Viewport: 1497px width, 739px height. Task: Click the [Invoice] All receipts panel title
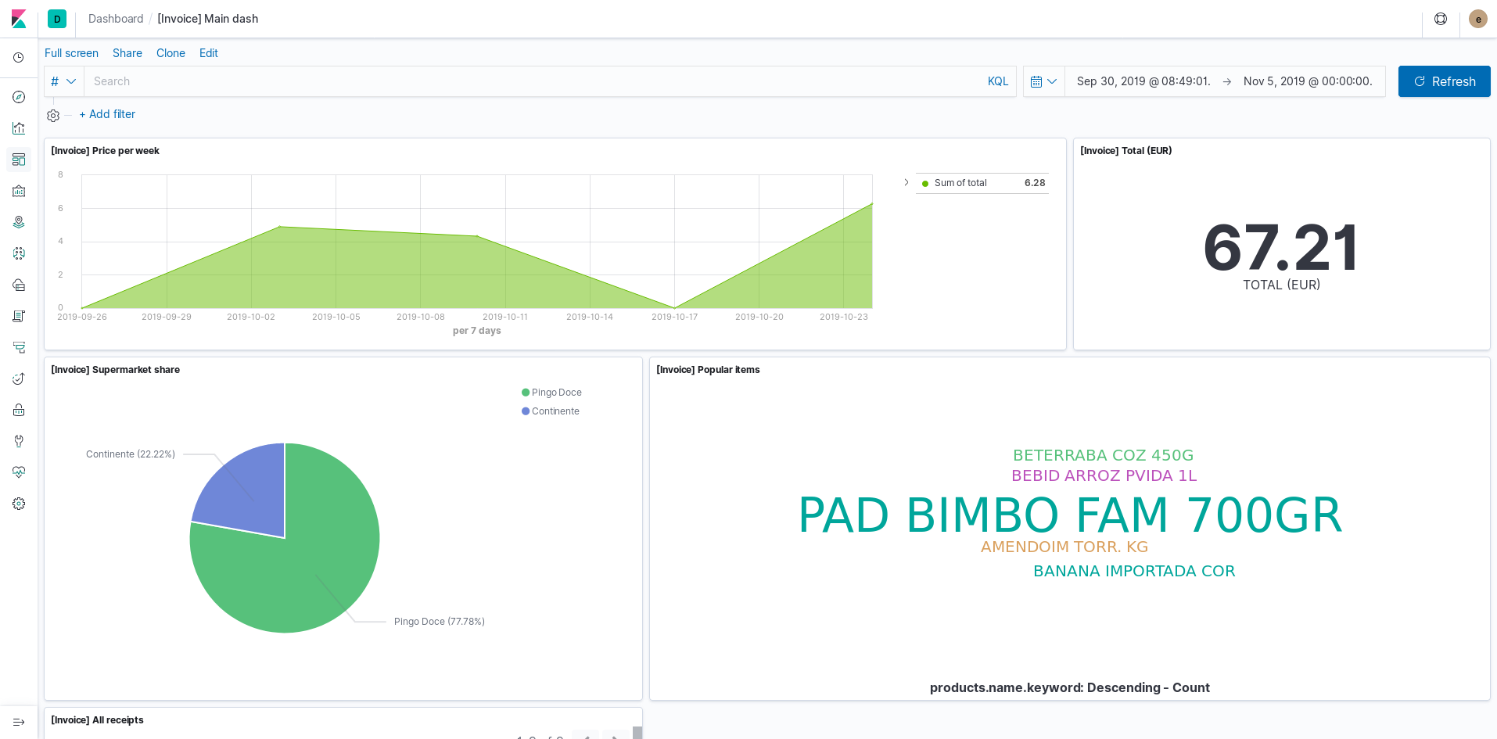tap(98, 720)
